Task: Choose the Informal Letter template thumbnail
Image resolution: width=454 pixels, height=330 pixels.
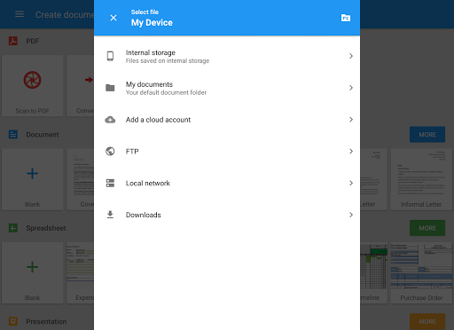Action: [x=421, y=179]
